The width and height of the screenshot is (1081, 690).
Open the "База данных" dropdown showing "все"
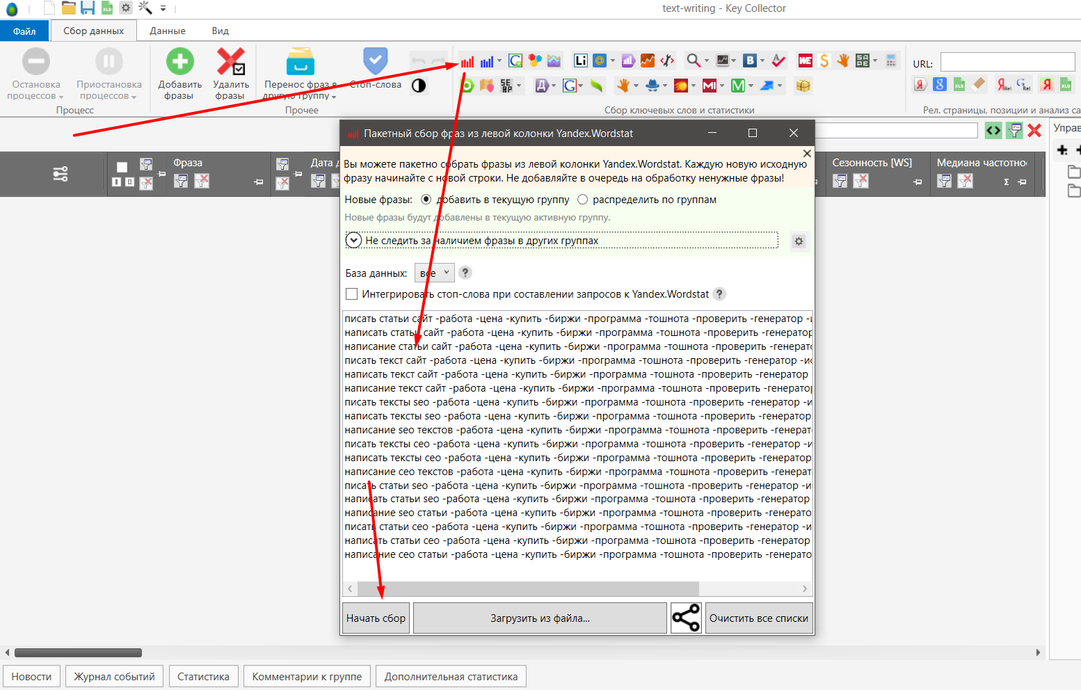435,273
